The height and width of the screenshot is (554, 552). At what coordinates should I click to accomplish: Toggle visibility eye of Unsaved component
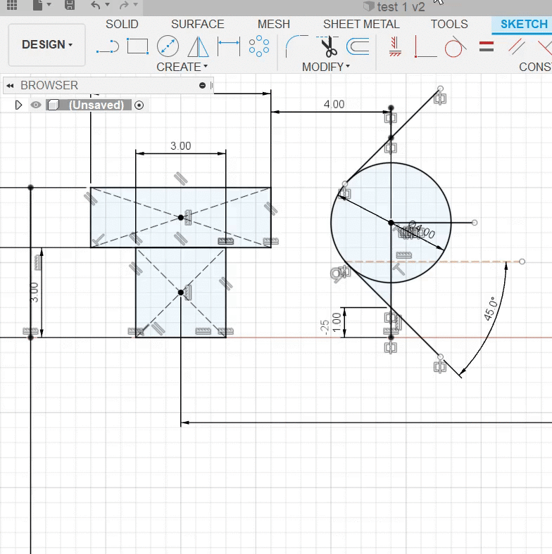[x=36, y=105]
